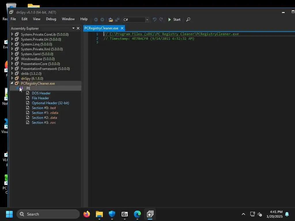The width and height of the screenshot is (295, 221).
Task: Expand System.Linq assembly node
Action: click(x=12, y=44)
